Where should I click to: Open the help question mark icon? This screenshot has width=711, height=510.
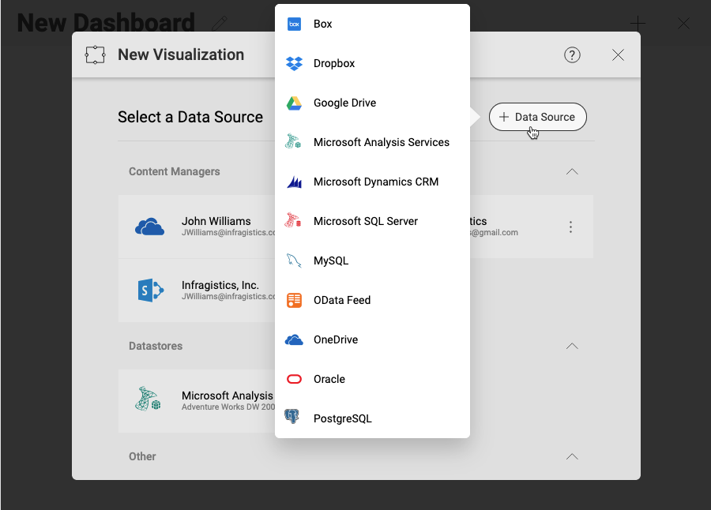(573, 54)
